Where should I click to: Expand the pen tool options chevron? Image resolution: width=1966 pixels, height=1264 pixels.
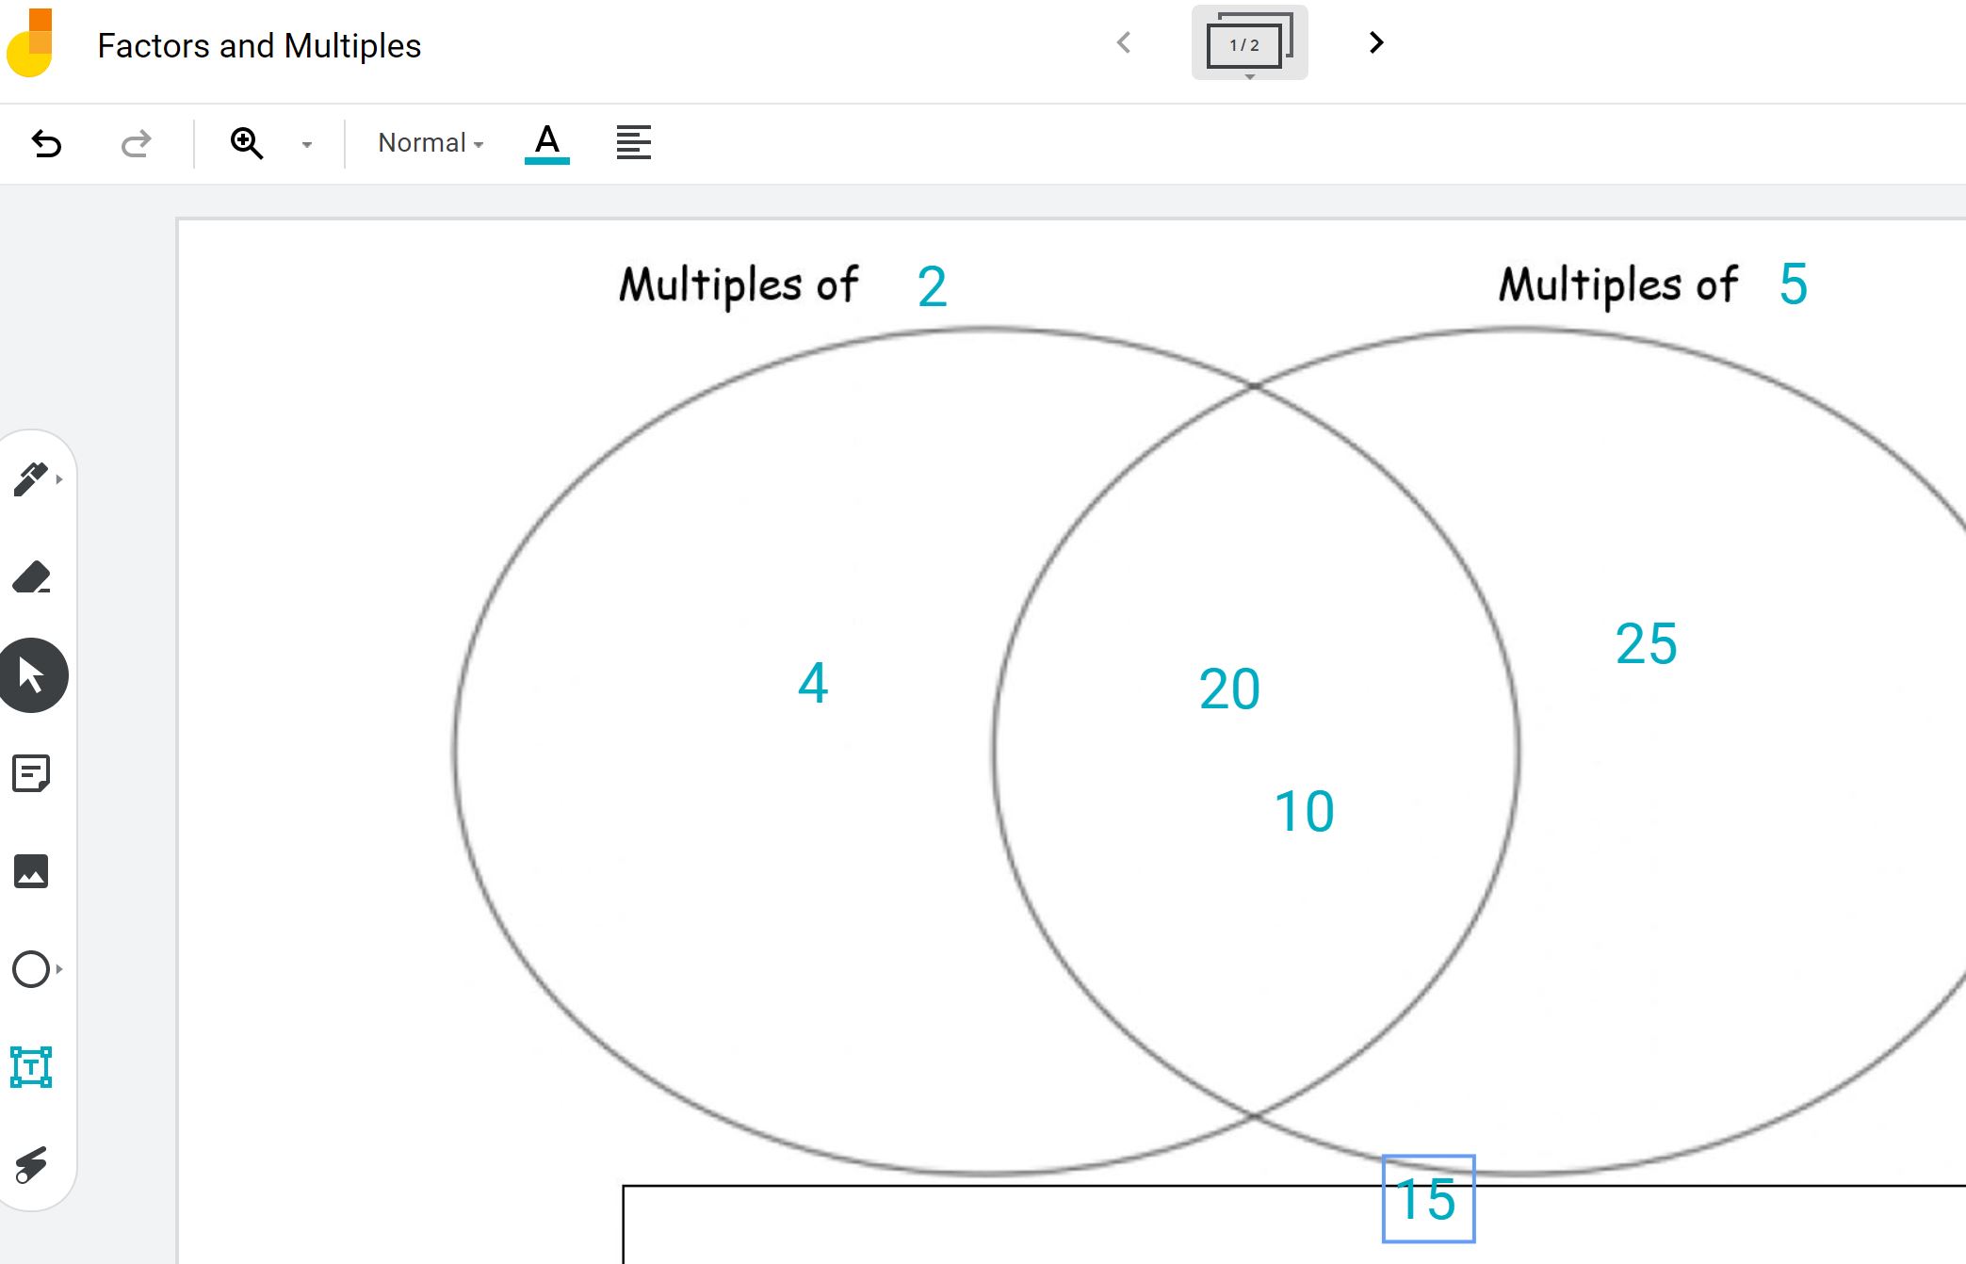coord(58,480)
